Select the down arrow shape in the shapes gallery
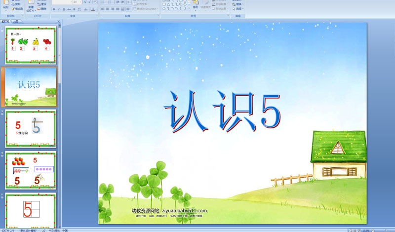Screen dimensions: 395x232 (185, 4)
